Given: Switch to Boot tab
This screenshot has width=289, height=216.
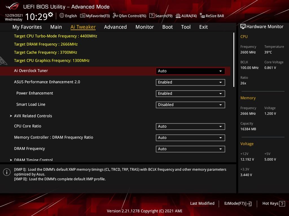Looking at the screenshot, I should point(167,27).
